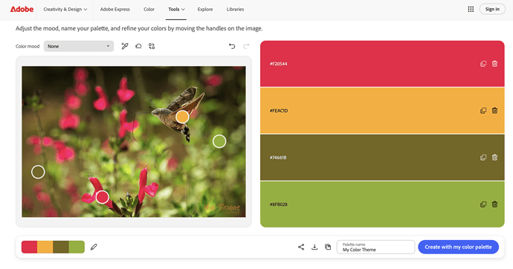Click the red swatch in bottom palette strip
Screen dimensions: 513x269
point(30,248)
